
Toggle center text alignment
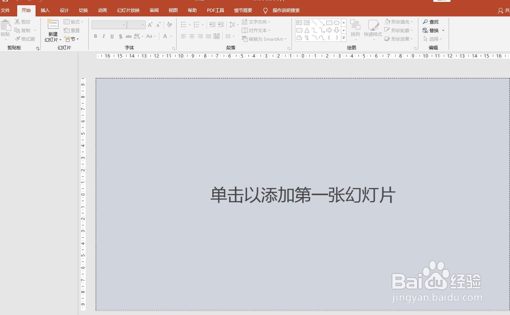click(x=192, y=36)
